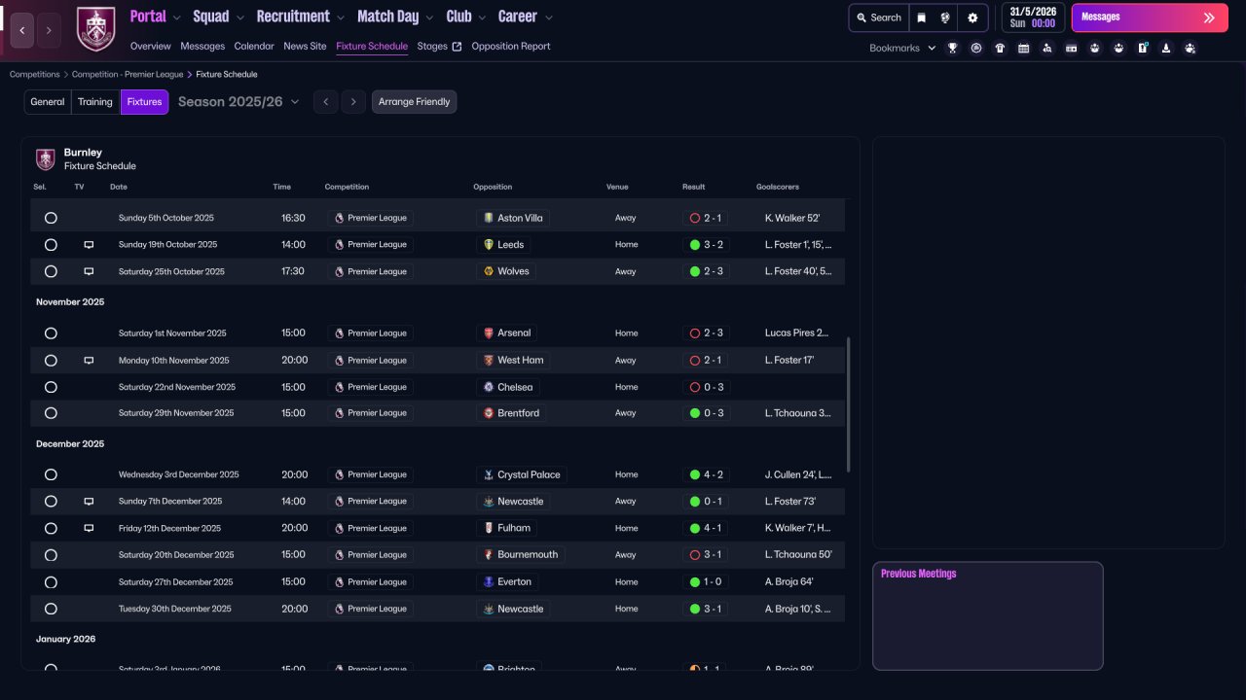The image size is (1246, 700).
Task: Click the TV icon on the Wolves row
Action: click(x=89, y=271)
